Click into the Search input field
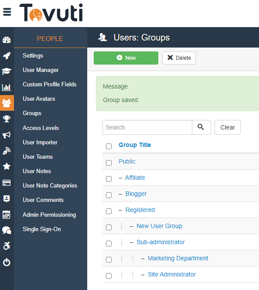This screenshot has height=290, width=259. coord(147,127)
